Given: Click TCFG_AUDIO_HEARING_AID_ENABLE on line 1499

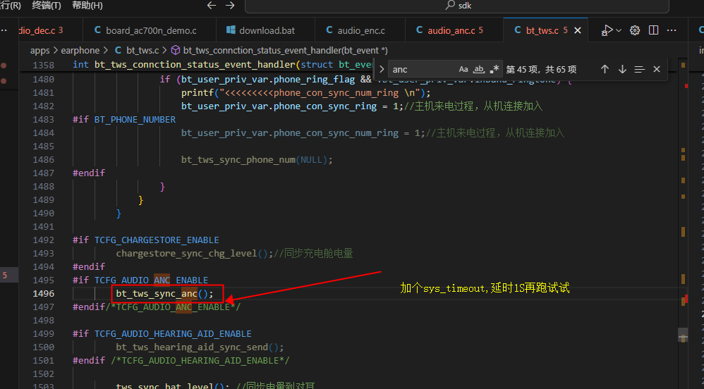Looking at the screenshot, I should tap(173, 334).
